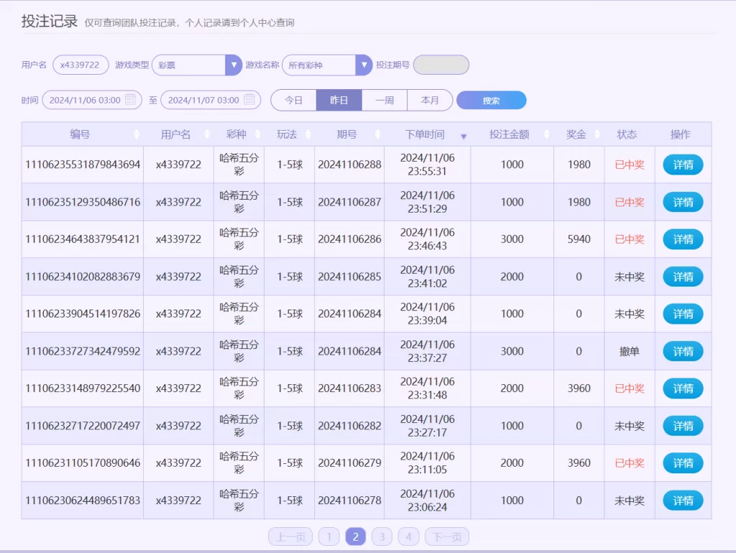Screen dimensions: 736x553
Task: Sort by 下单时间 descending arrow
Action: pos(464,136)
